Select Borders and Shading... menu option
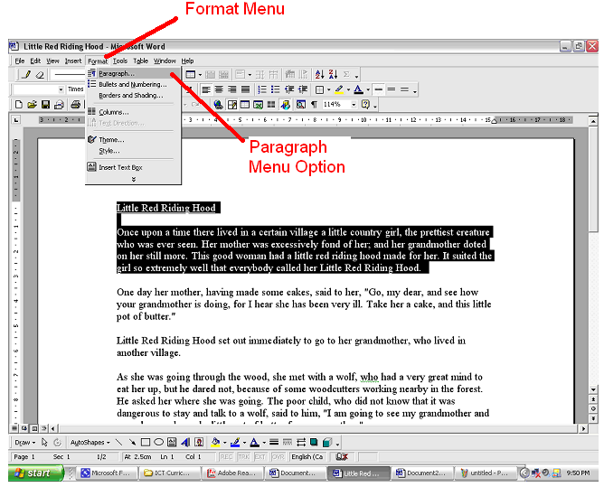This screenshot has height=487, width=604. (133, 95)
